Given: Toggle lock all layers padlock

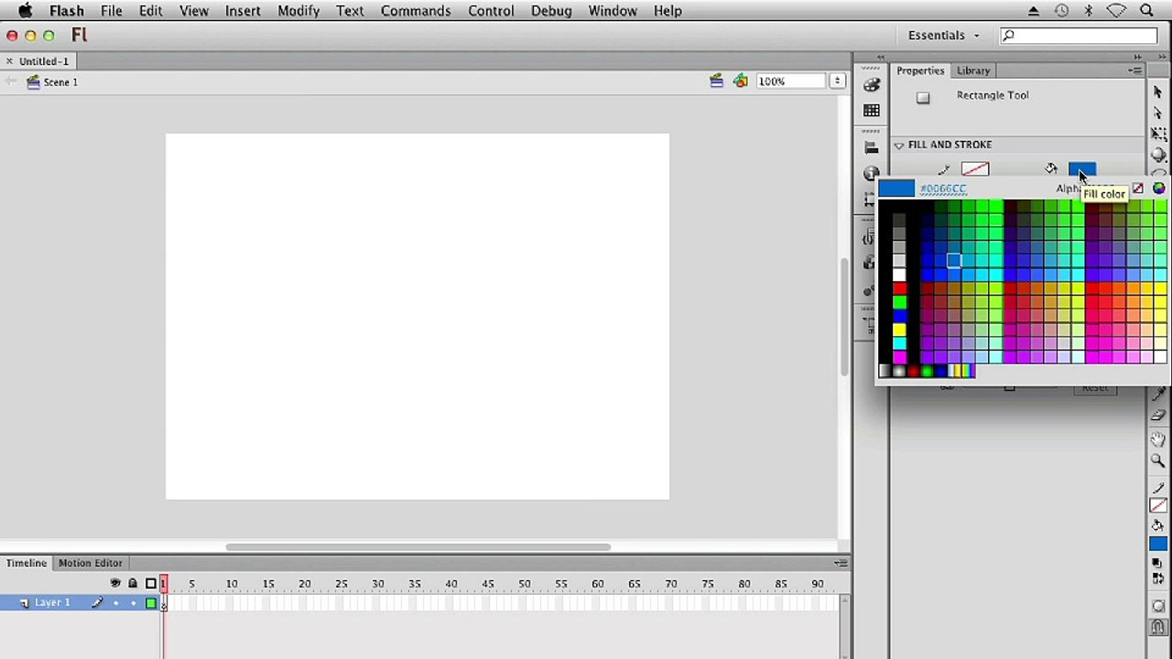Looking at the screenshot, I should point(133,583).
